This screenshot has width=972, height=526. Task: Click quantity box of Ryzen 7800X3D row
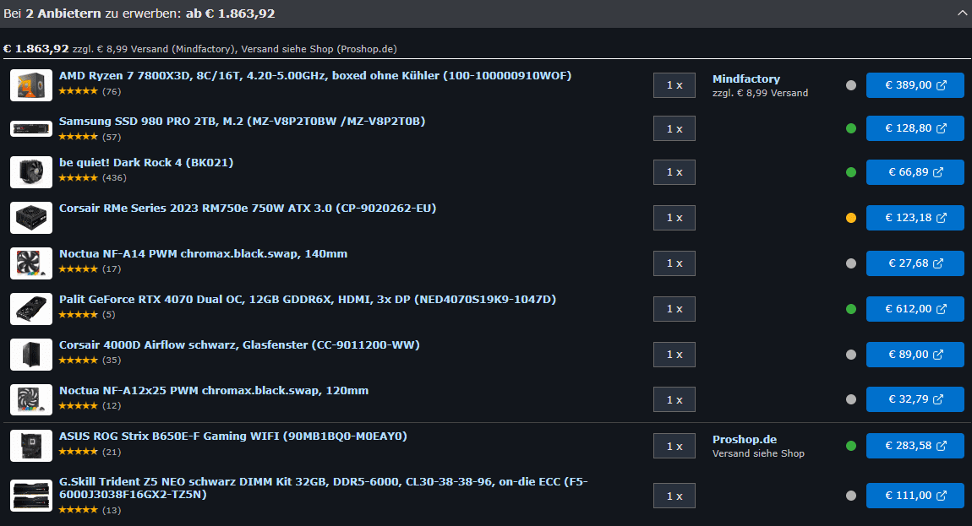674,85
